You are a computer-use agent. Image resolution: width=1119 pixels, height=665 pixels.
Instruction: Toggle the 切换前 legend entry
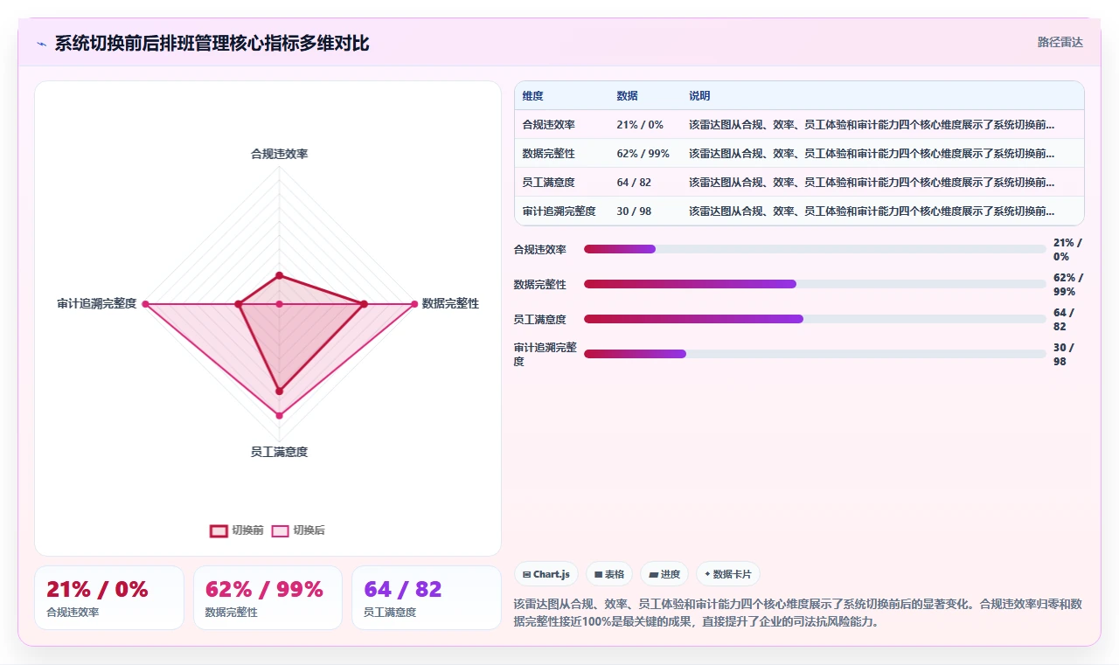click(237, 530)
